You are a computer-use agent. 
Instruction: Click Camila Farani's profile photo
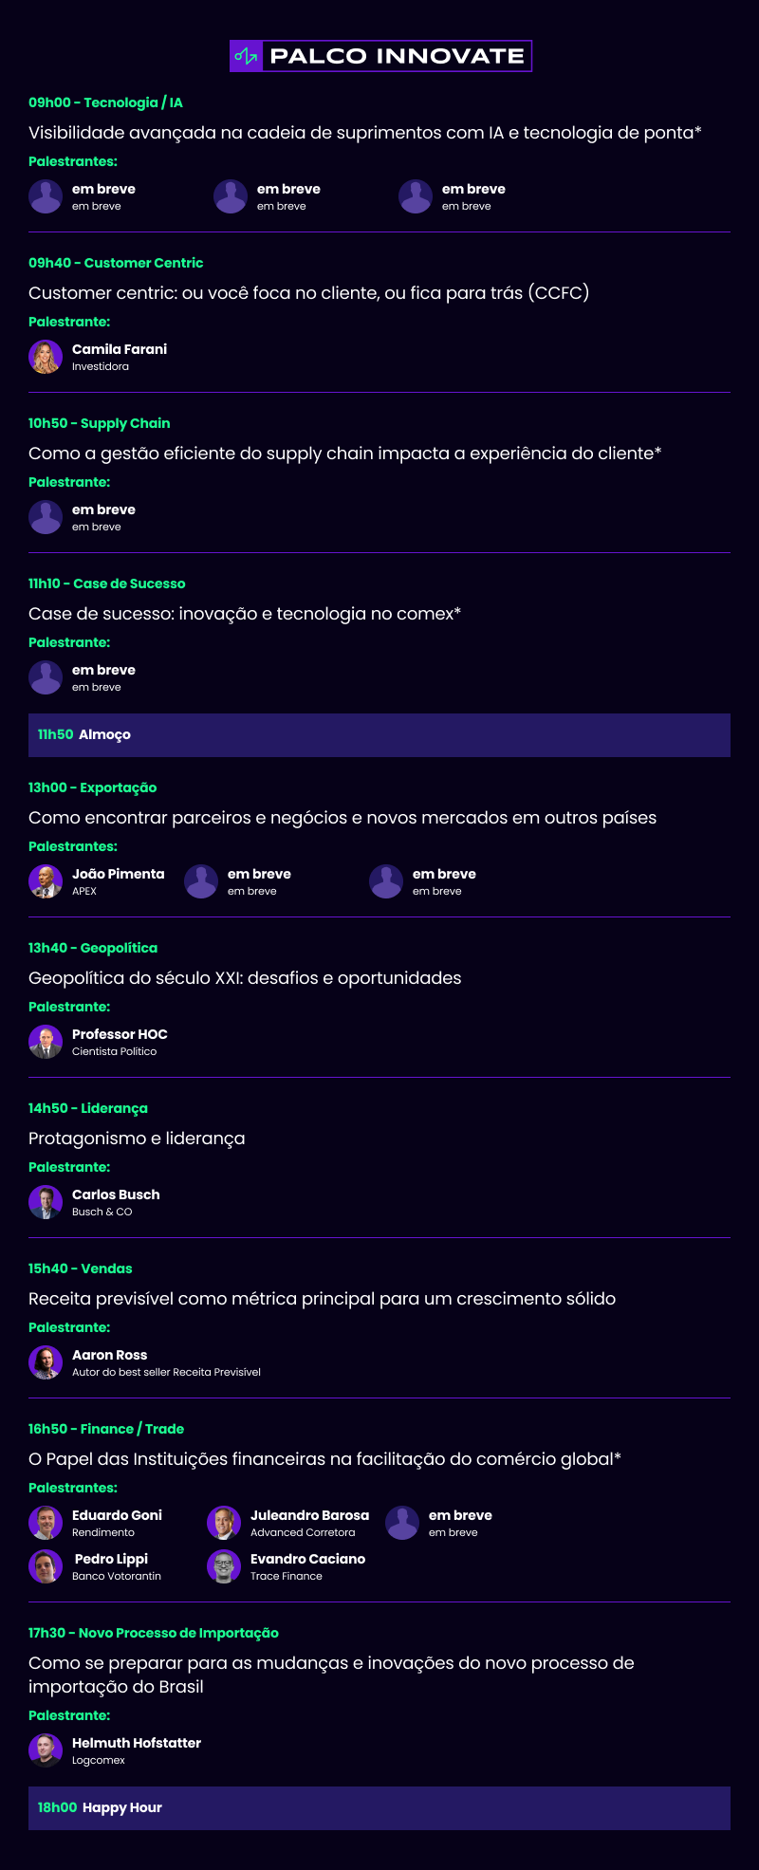tap(46, 357)
